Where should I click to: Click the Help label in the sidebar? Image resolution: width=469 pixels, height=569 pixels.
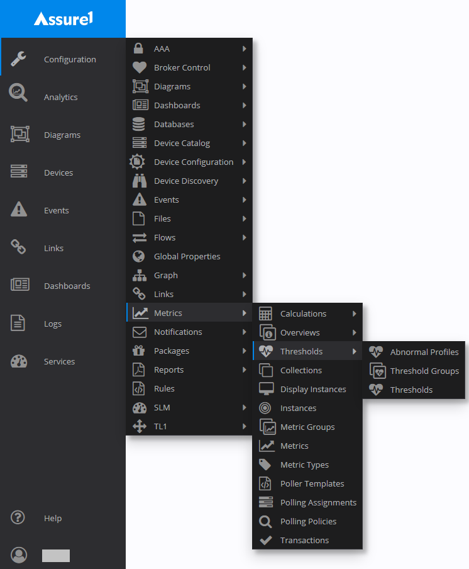pyautogui.click(x=53, y=518)
